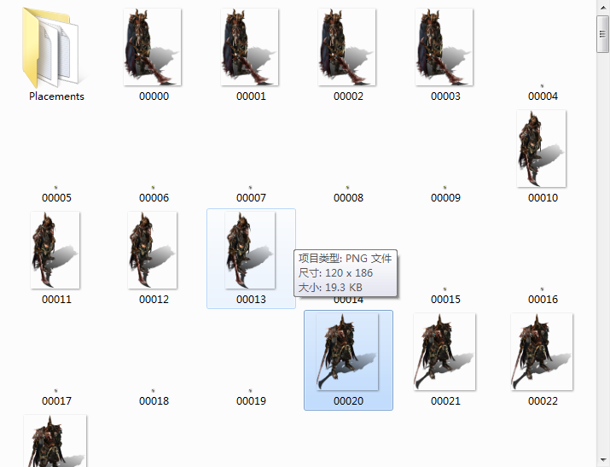Select the 00012 image thumbnail
Image resolution: width=610 pixels, height=467 pixels.
(x=153, y=250)
